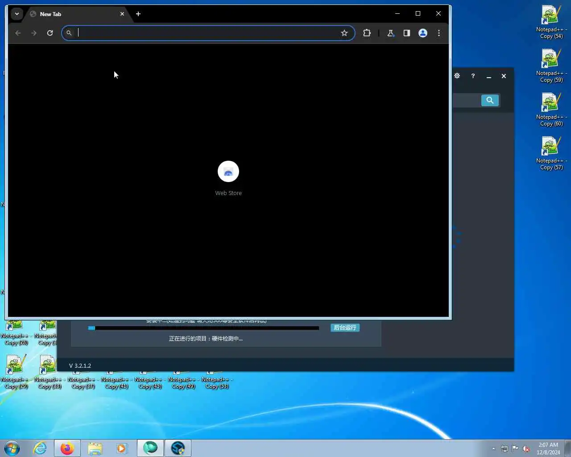The height and width of the screenshot is (457, 571).
Task: Switch to the cube installer taskbar app
Action: pos(178,448)
